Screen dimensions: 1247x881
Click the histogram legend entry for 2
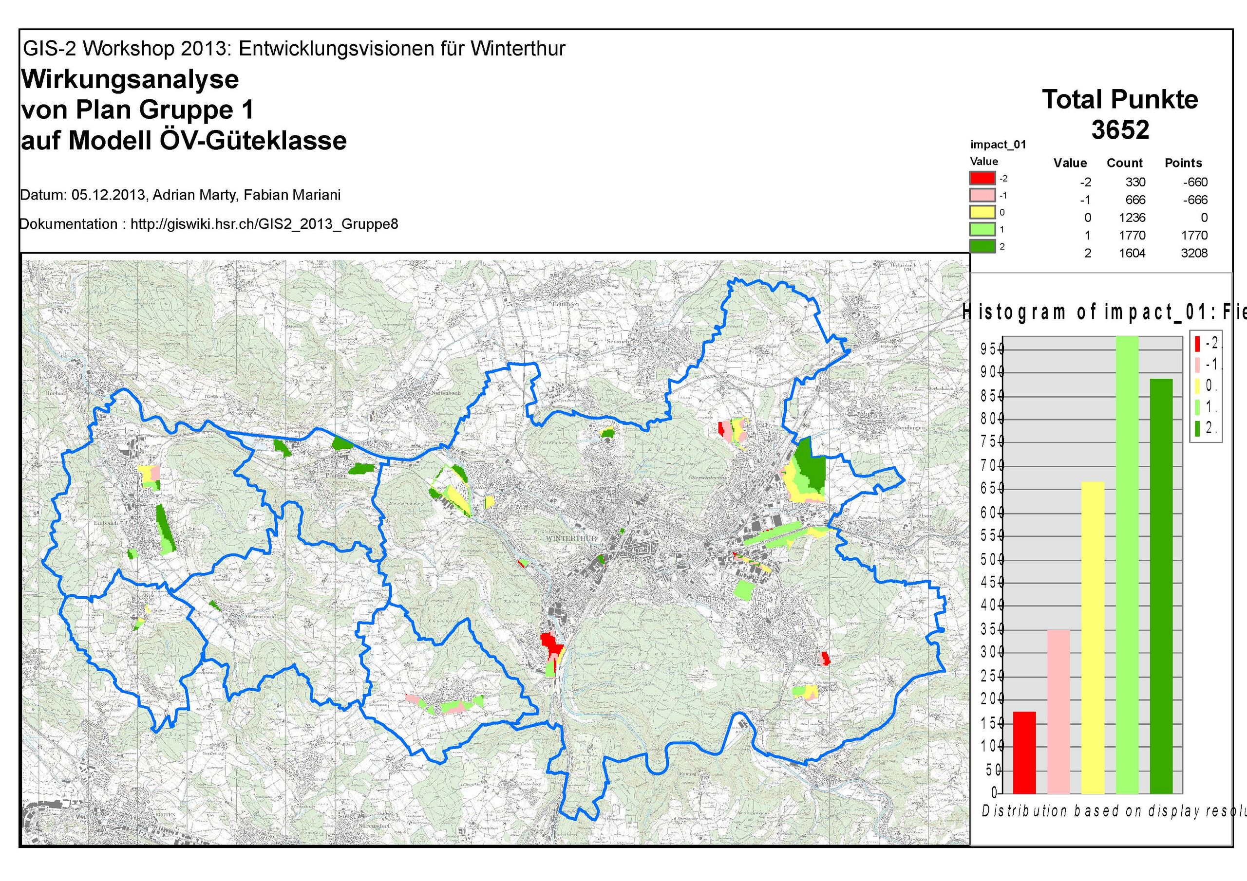(1205, 428)
